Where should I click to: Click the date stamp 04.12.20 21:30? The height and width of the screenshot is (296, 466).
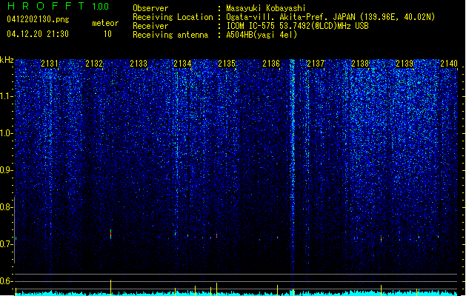pyautogui.click(x=38, y=34)
